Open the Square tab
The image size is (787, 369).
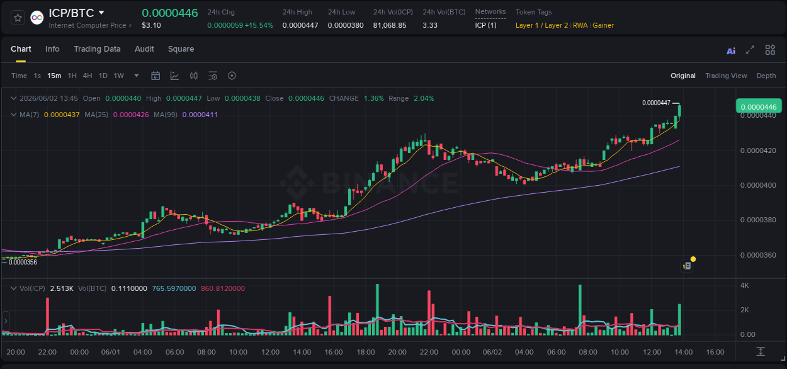[x=181, y=49]
